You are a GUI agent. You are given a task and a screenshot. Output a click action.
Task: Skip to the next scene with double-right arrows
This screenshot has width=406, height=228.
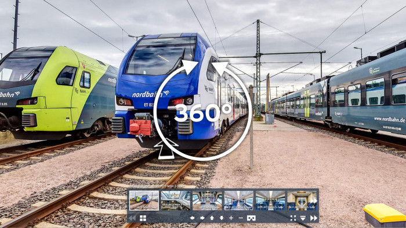click(x=314, y=218)
